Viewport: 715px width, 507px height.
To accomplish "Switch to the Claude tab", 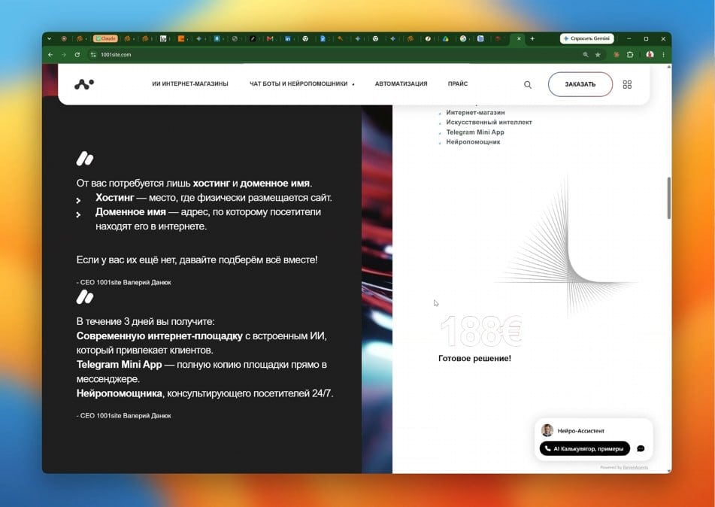I will pos(106,39).
